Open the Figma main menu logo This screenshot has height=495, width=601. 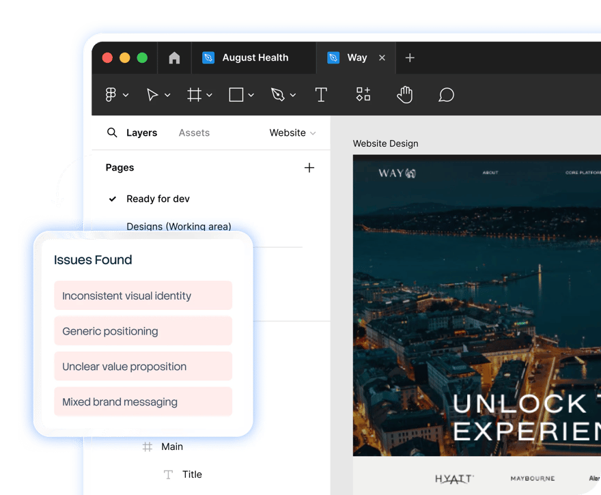coord(111,95)
